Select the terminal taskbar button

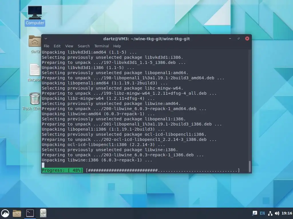30,213
